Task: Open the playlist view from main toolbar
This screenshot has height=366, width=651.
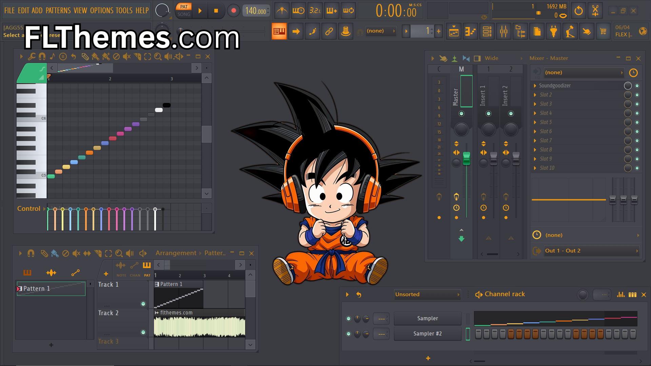Action: pyautogui.click(x=454, y=32)
